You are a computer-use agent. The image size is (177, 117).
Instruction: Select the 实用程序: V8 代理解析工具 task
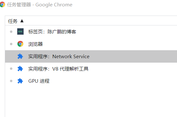coord(91,69)
